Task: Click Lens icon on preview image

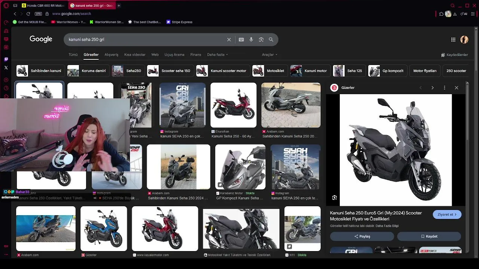Action: (x=335, y=198)
